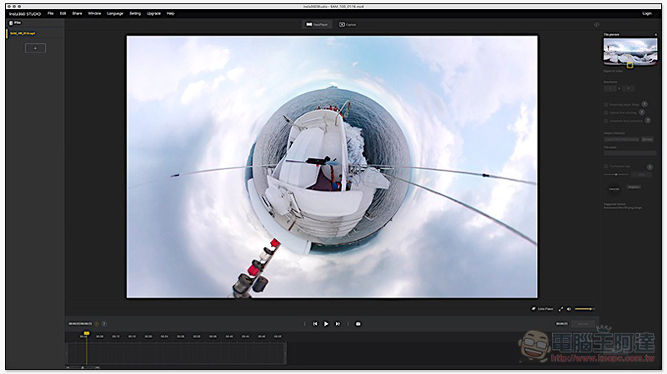Enable the first export option checkbox
Viewport: 667px width, 374px height.
pos(605,104)
